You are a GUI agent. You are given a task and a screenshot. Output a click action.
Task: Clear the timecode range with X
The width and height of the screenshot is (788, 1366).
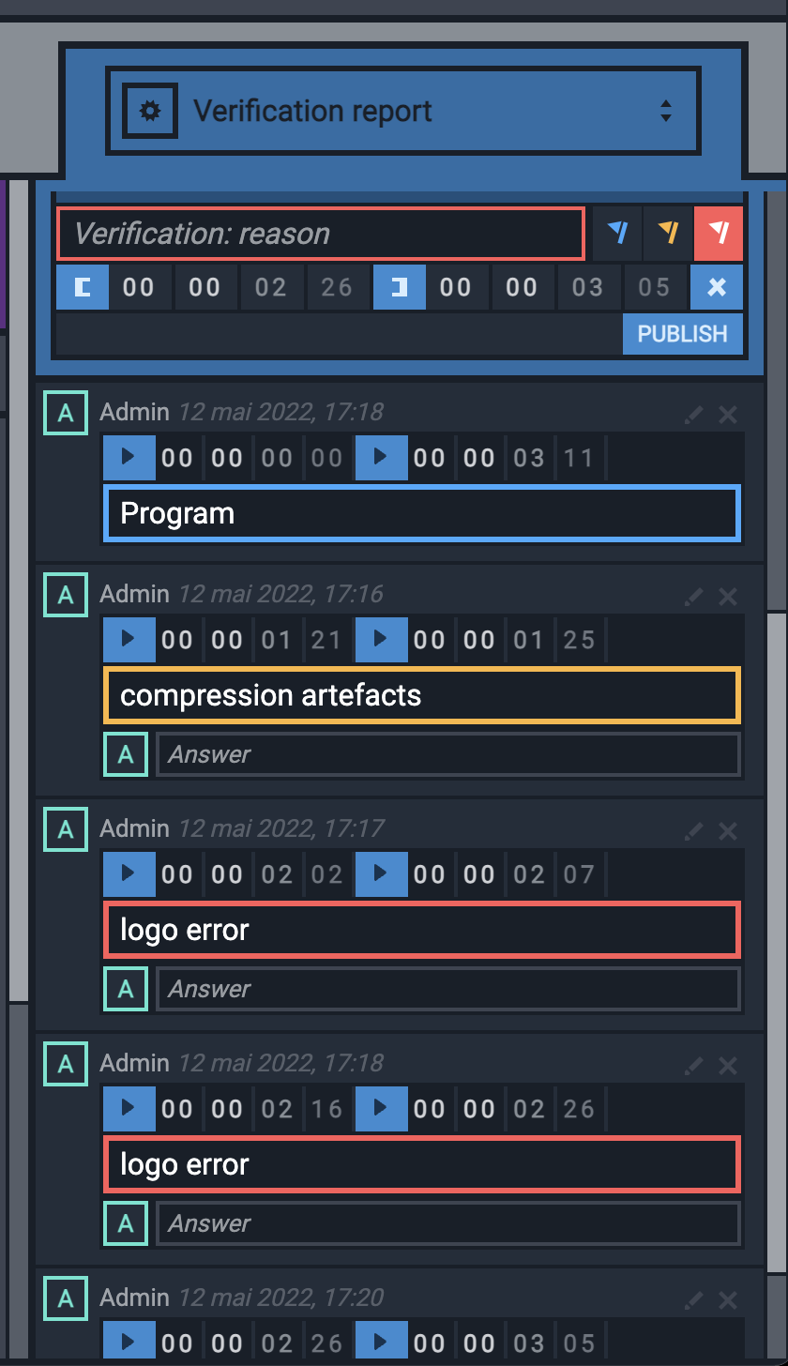717,287
